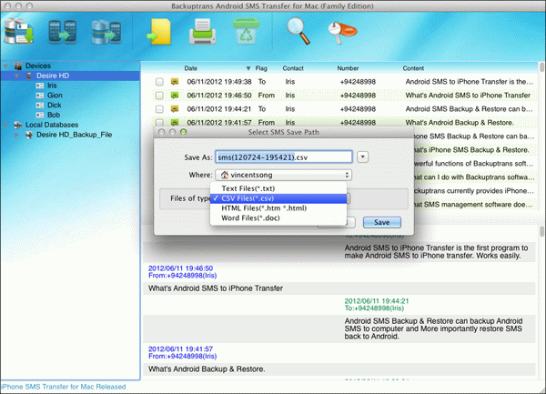Click the green zoom button of Save dialog
Viewport: 546px width, 394px height.
tap(184, 132)
